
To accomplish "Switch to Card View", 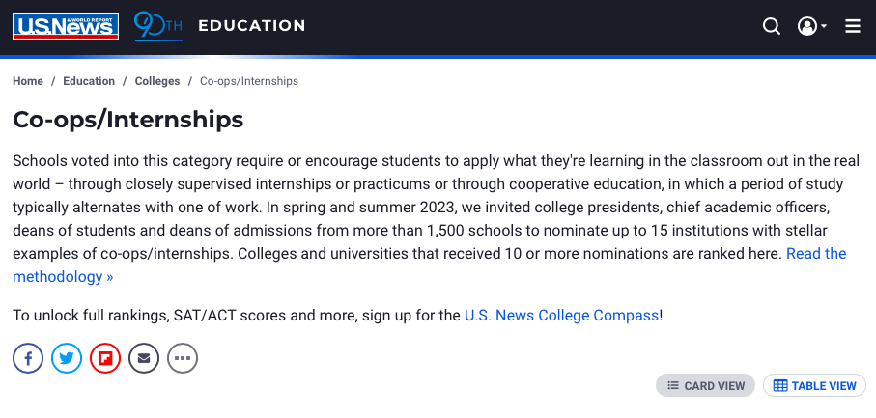I will tap(706, 385).
